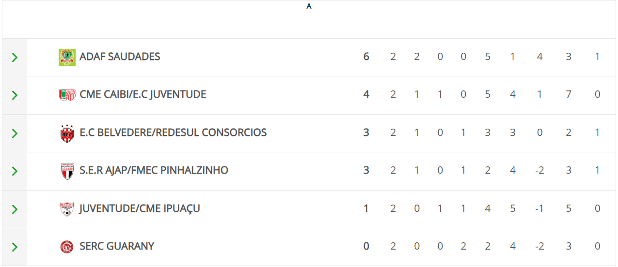The height and width of the screenshot is (267, 618).
Task: Expand the E.C Belvedere/Redesul Consorcios row
Action: (x=15, y=133)
